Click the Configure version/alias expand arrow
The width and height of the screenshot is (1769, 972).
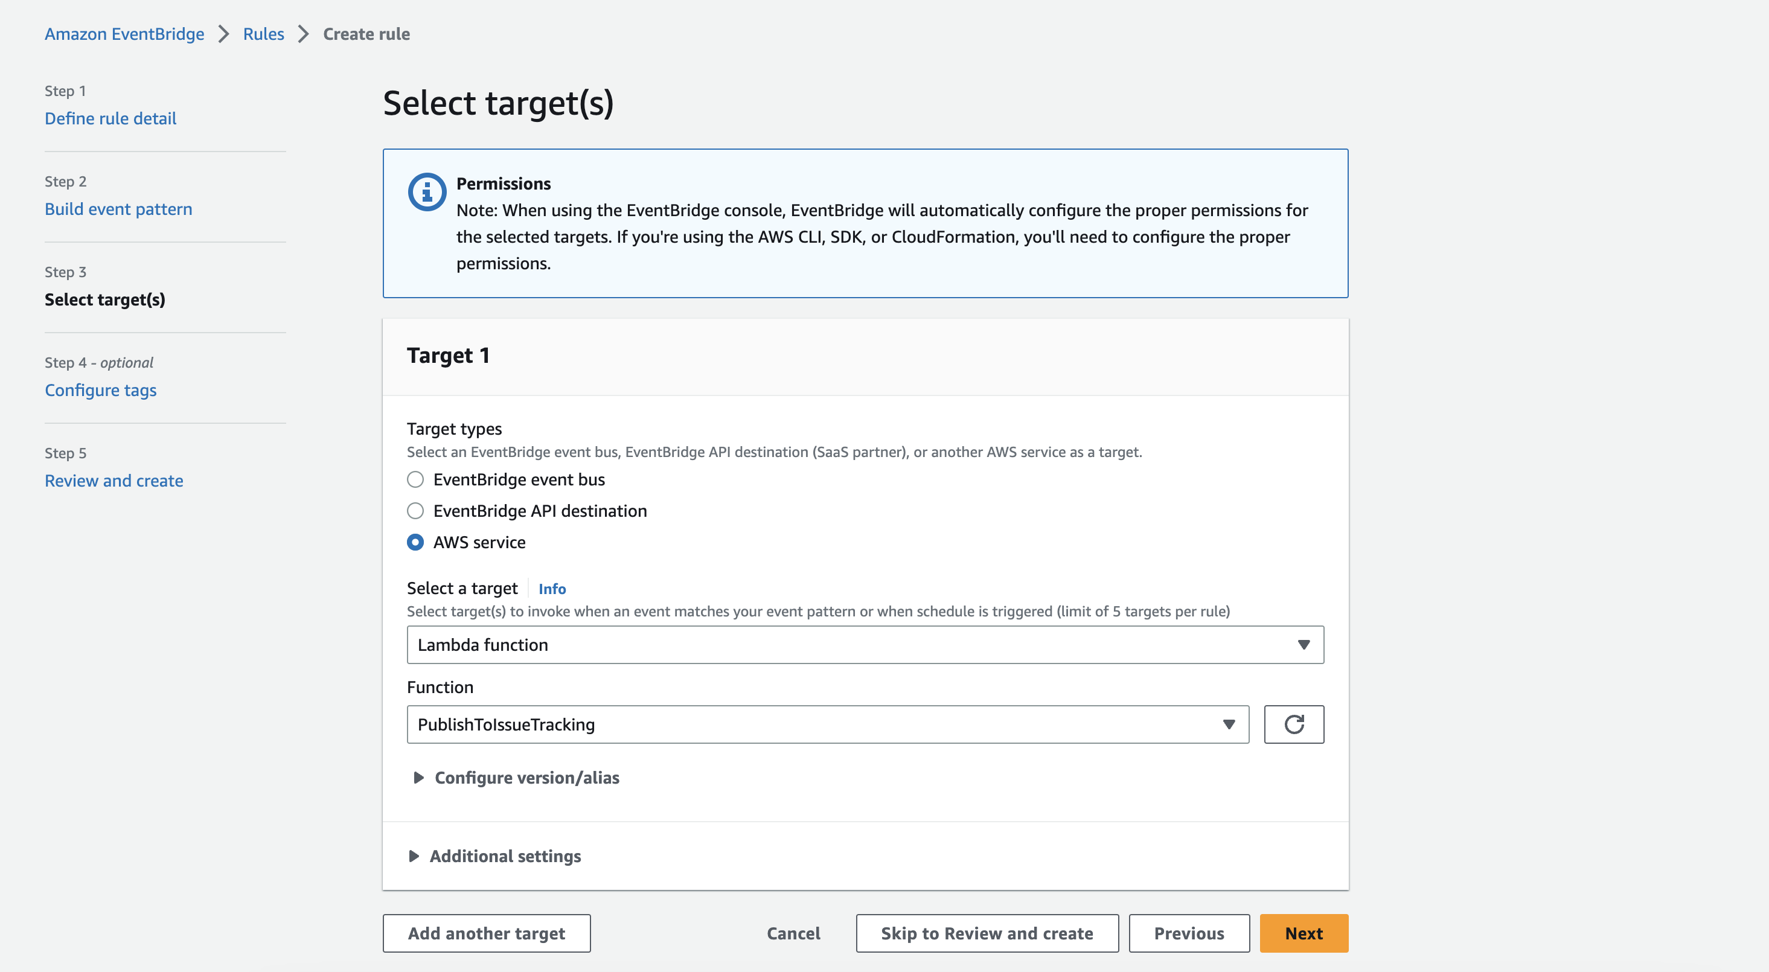point(415,777)
